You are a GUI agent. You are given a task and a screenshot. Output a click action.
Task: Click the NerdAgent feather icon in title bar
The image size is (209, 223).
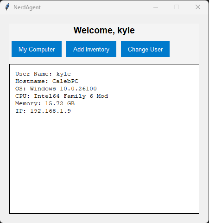(x=7, y=7)
